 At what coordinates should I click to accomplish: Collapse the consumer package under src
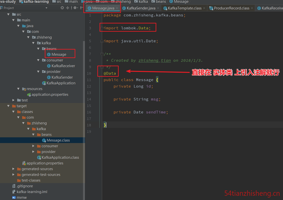point(38,60)
